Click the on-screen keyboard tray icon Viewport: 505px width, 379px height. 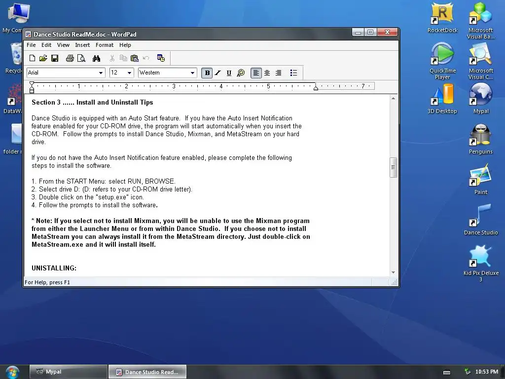[447, 372]
